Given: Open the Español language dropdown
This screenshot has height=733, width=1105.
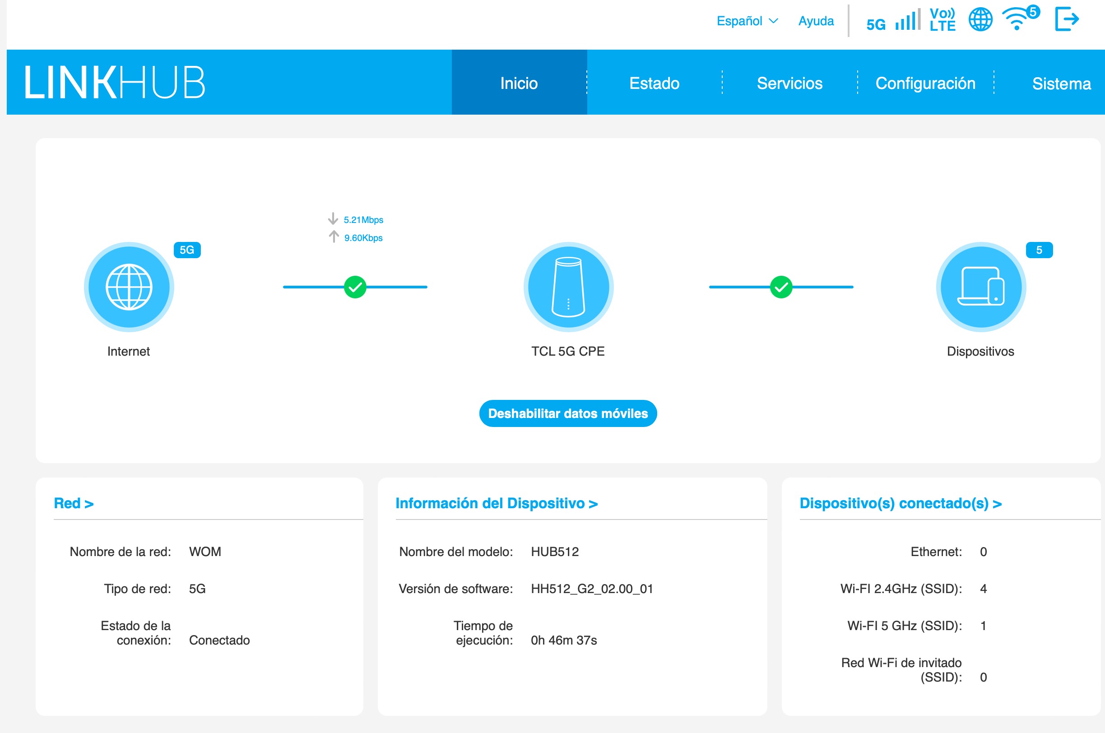Looking at the screenshot, I should (x=747, y=21).
